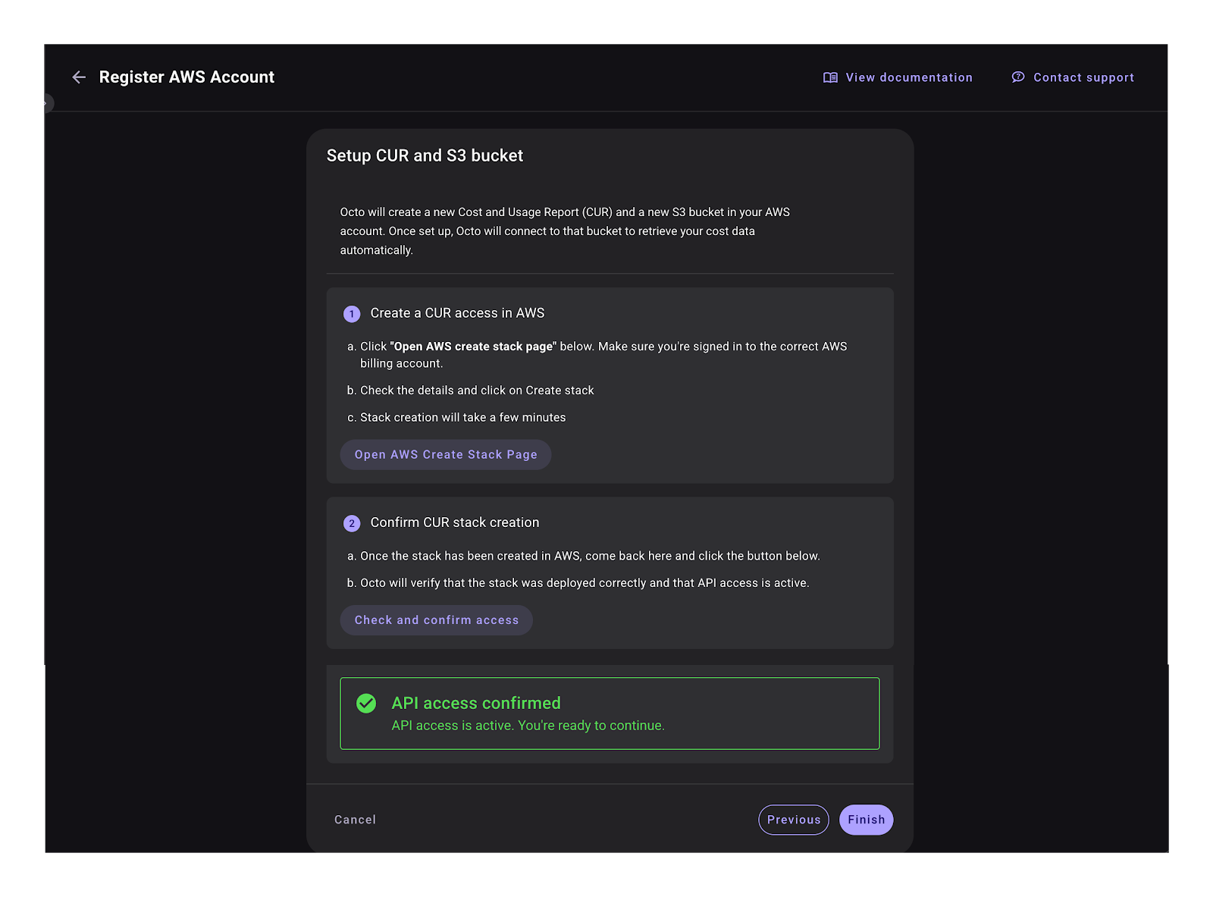1213x897 pixels.
Task: Click the Contact support speech bubble icon
Action: [1017, 77]
